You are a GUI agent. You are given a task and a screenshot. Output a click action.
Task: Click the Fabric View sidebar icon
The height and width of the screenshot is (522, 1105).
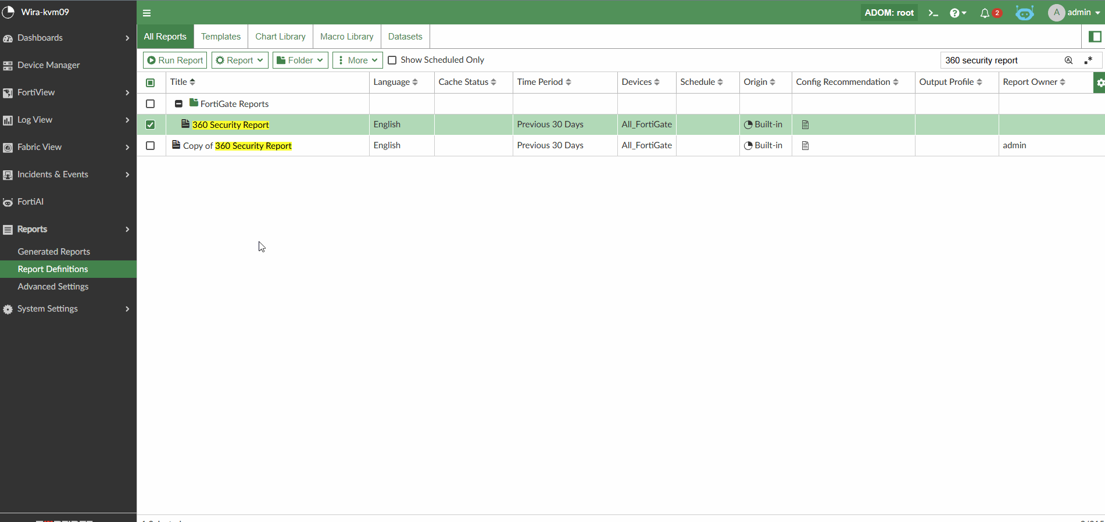click(8, 148)
